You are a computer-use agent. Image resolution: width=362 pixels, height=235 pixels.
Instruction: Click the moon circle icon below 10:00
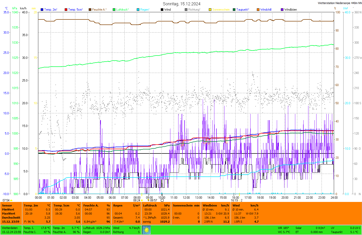162,200
